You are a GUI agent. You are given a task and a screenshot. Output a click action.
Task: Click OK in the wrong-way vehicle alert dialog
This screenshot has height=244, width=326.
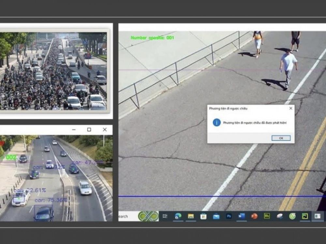click(x=281, y=138)
